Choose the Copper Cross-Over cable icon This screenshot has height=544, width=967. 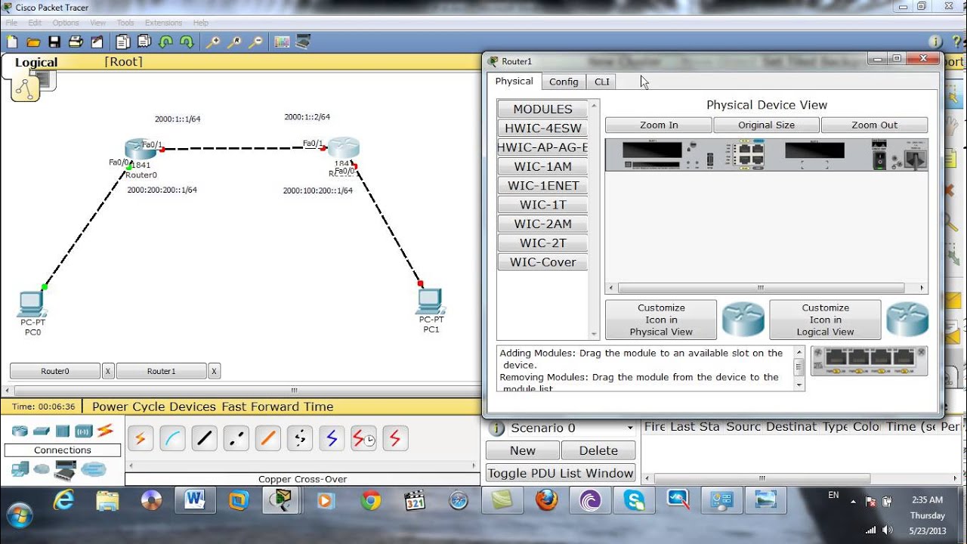(x=236, y=438)
